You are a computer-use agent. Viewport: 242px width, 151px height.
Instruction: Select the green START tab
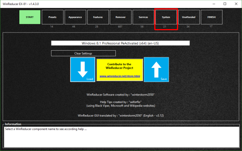(30, 17)
